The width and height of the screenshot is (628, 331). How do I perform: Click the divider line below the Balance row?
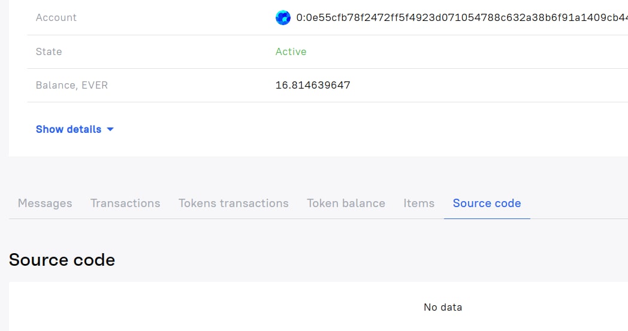(300, 102)
